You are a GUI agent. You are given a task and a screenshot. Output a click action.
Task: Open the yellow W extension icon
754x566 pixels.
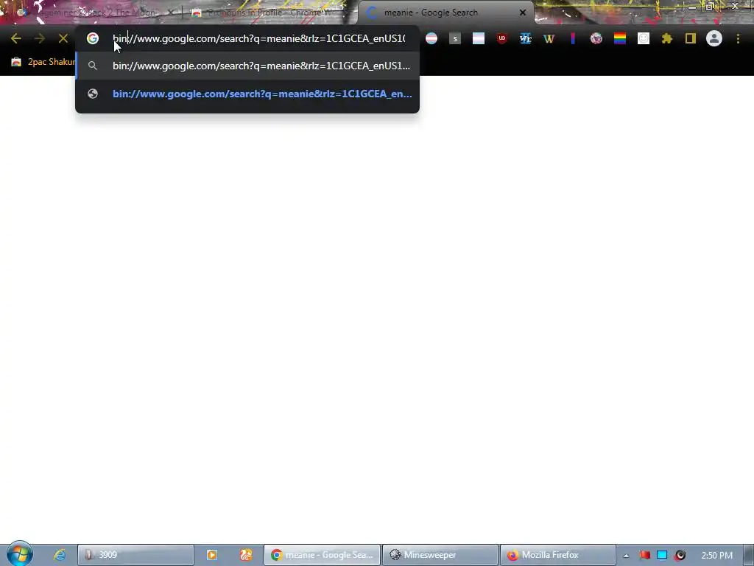[549, 38]
